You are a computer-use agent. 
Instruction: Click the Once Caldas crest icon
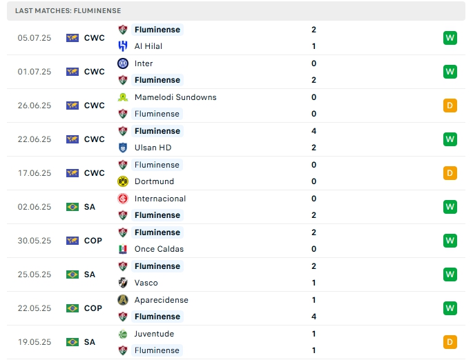coord(123,249)
